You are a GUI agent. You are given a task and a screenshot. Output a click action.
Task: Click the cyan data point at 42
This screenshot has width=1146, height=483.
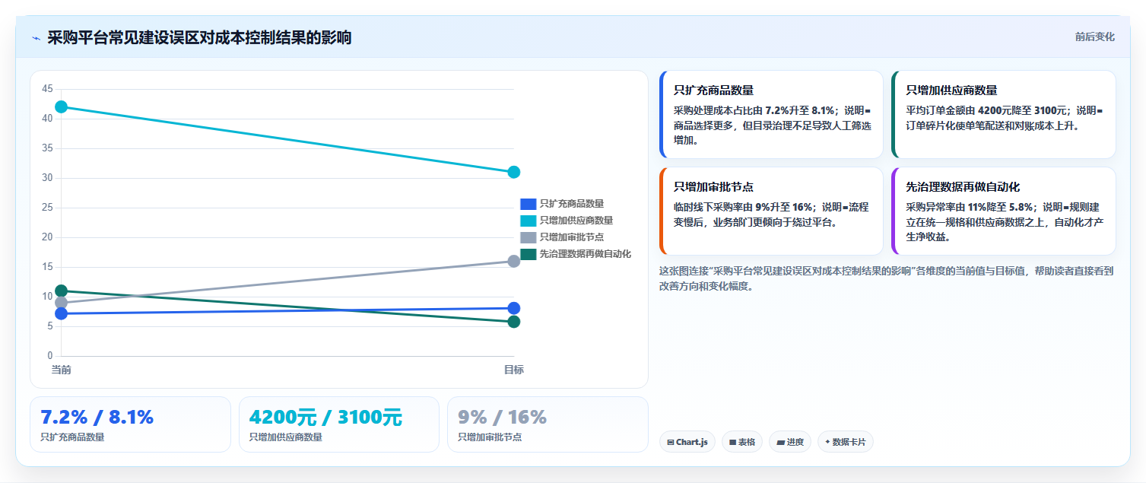(x=62, y=106)
